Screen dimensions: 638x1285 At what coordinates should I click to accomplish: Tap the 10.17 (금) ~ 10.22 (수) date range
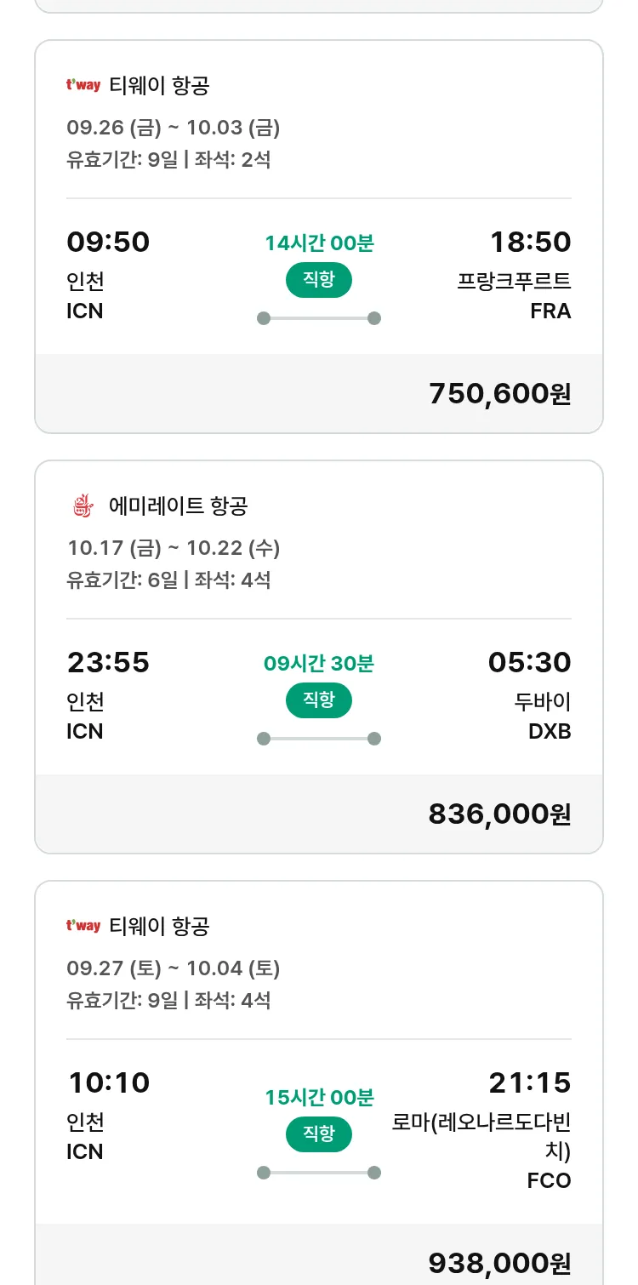[174, 548]
